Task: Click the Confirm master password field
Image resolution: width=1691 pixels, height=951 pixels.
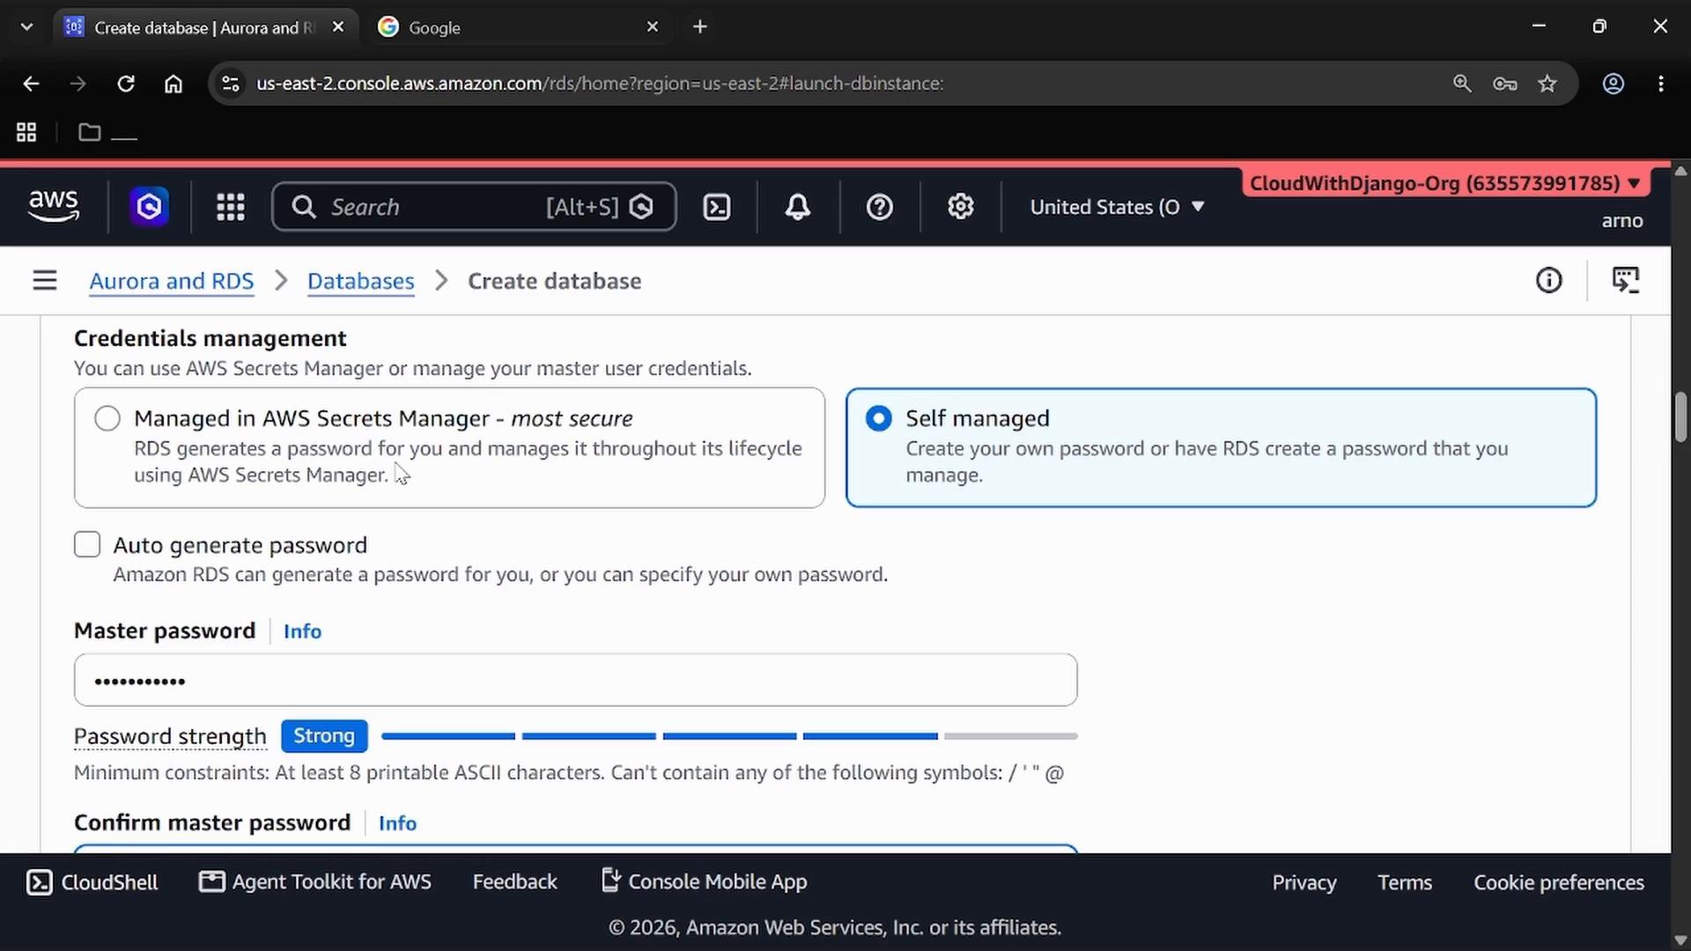Action: [576, 848]
